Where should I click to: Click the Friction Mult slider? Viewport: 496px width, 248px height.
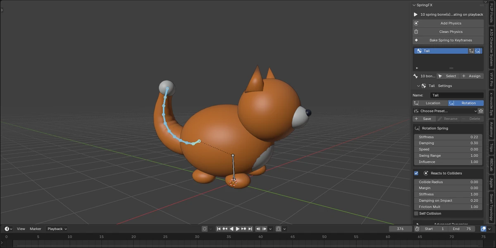click(448, 207)
